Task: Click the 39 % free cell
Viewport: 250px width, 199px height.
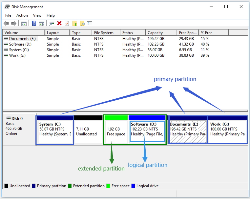Action: pyautogui.click(x=205, y=55)
